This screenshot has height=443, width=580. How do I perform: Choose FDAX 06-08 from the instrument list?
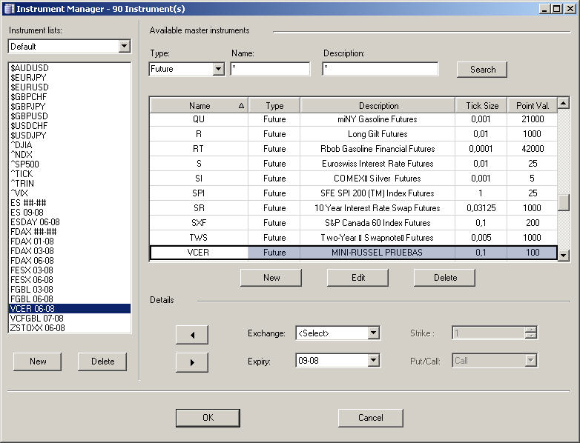click(32, 260)
